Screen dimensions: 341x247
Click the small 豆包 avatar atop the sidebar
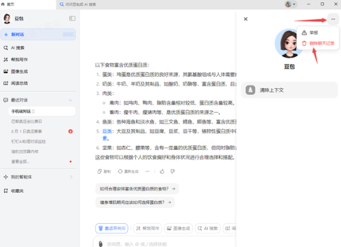[7, 18]
